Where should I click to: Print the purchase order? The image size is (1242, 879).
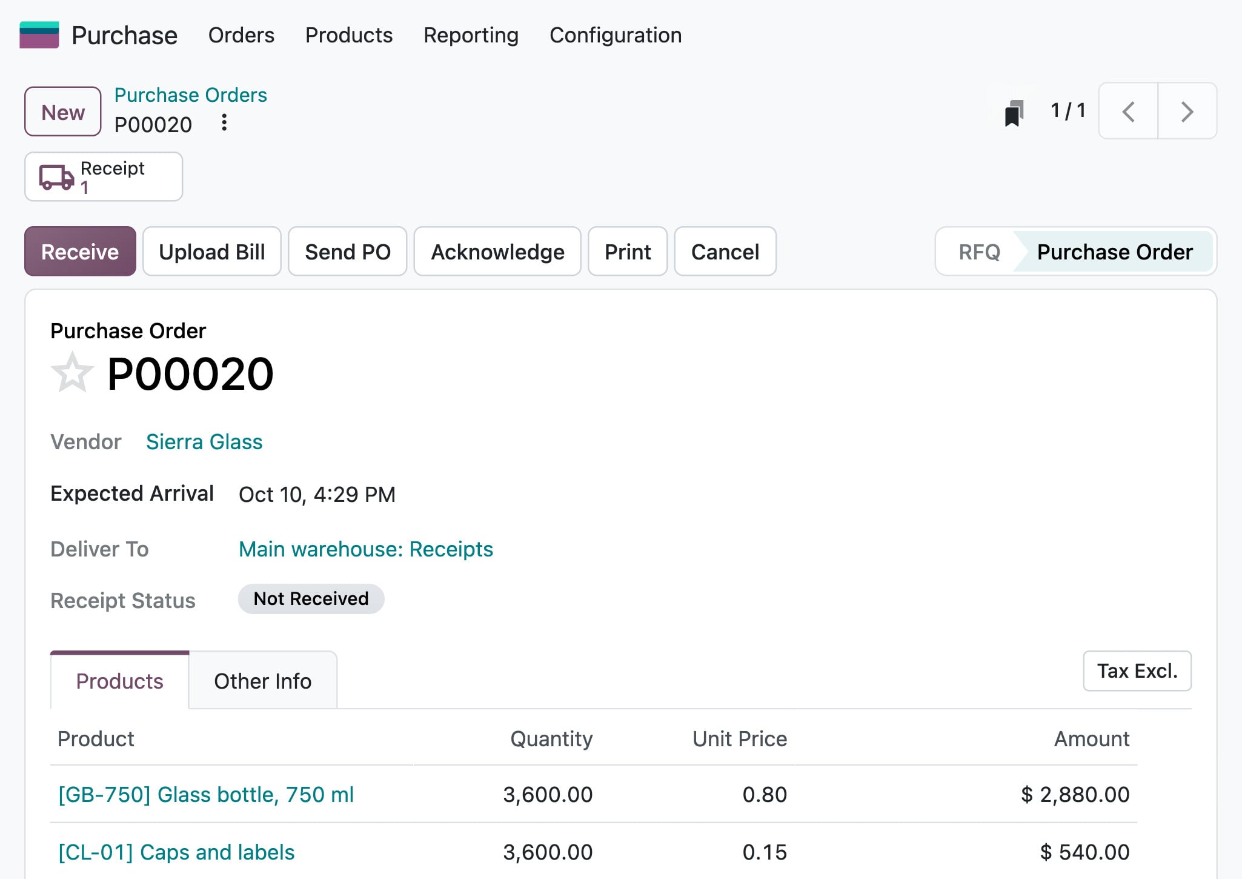[x=628, y=252]
